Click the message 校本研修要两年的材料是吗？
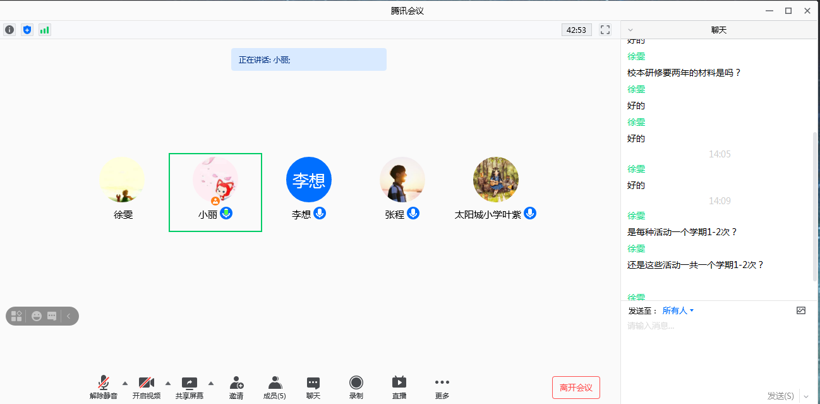This screenshot has height=404, width=820. point(684,73)
